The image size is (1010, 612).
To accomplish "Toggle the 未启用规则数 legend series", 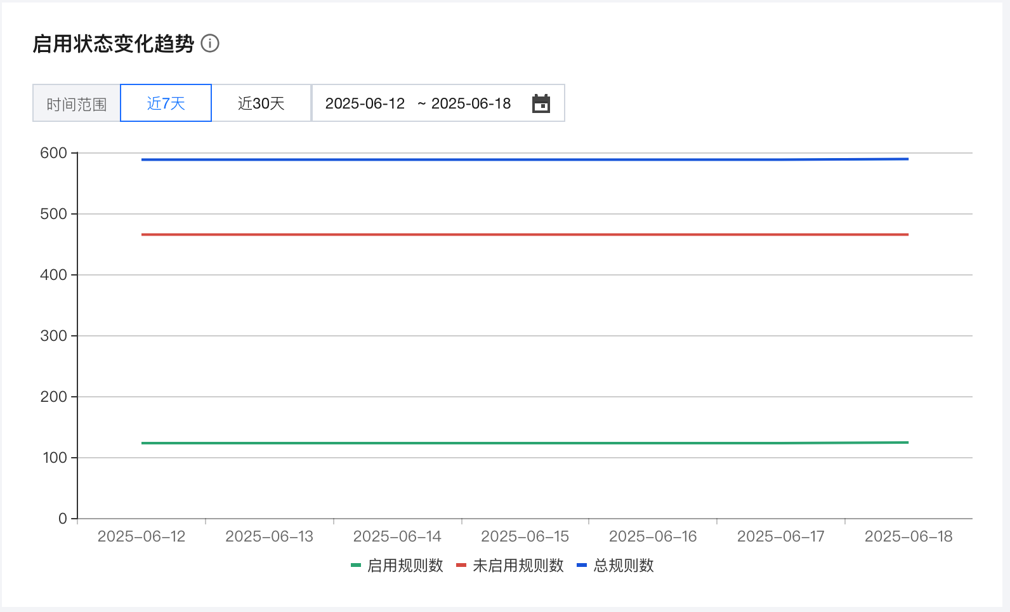I will coord(518,565).
